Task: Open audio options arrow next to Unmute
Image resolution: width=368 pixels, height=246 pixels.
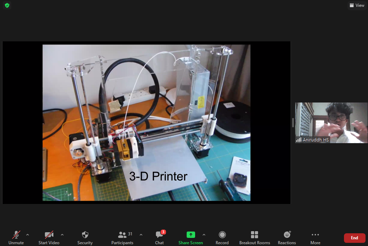Action: pyautogui.click(x=28, y=235)
